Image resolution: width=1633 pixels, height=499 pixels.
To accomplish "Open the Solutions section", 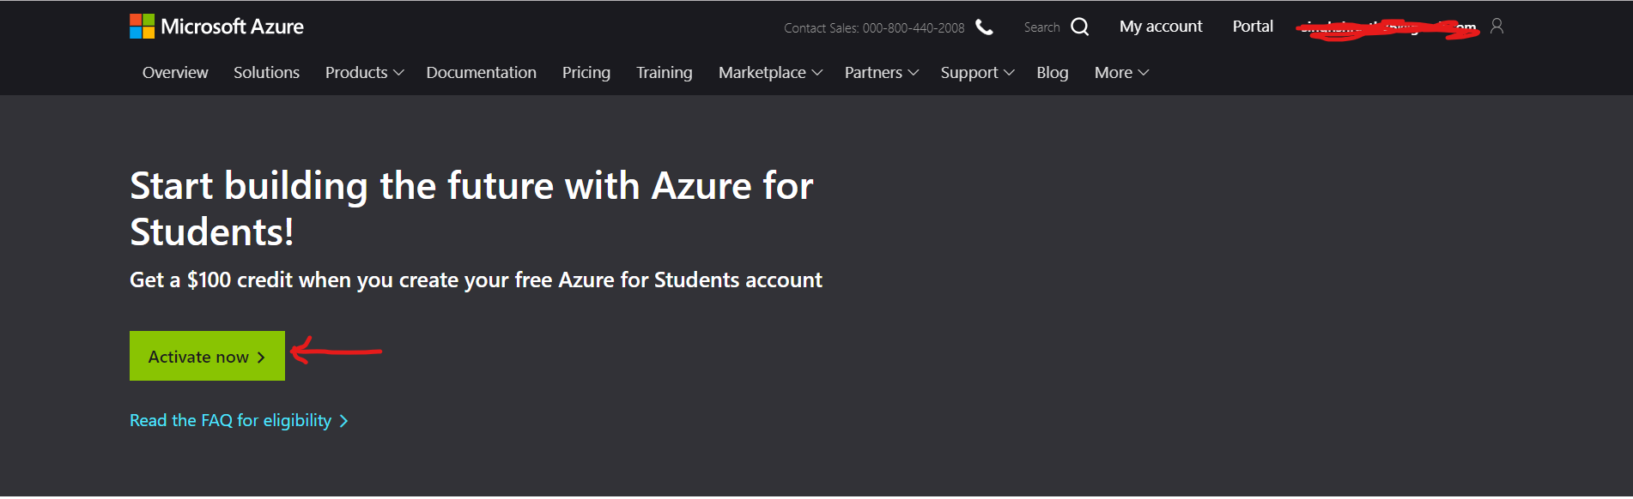I will [x=266, y=73].
